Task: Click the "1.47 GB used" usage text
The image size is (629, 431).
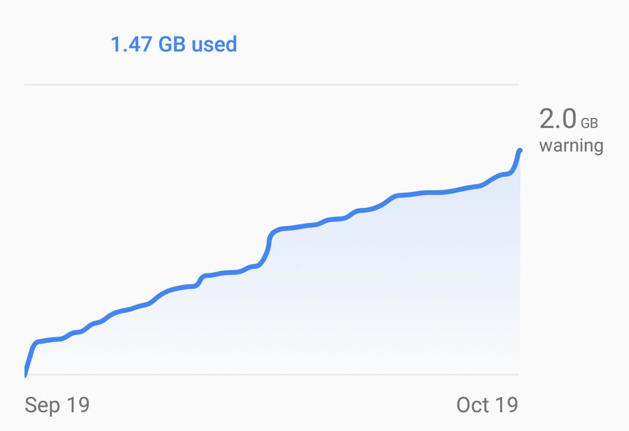Action: click(x=173, y=44)
